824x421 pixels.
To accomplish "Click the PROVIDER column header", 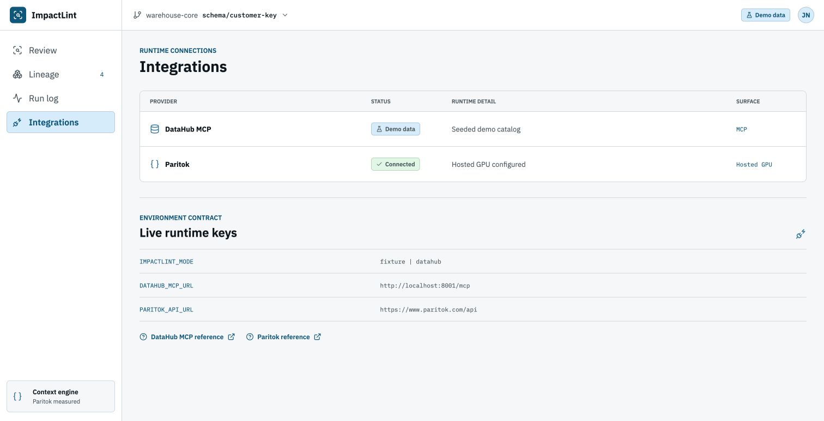I will tap(163, 101).
